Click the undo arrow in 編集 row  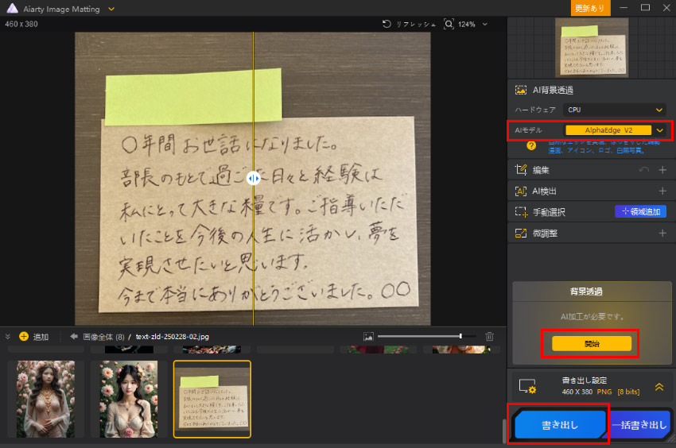[643, 170]
